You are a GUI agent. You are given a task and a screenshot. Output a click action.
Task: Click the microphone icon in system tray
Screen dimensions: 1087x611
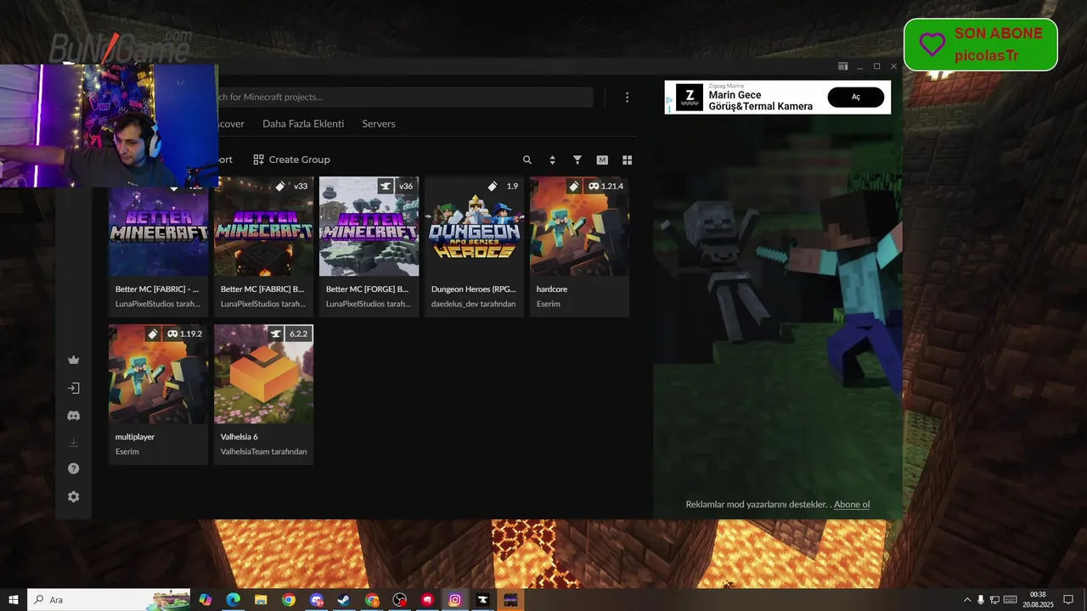[x=981, y=600]
